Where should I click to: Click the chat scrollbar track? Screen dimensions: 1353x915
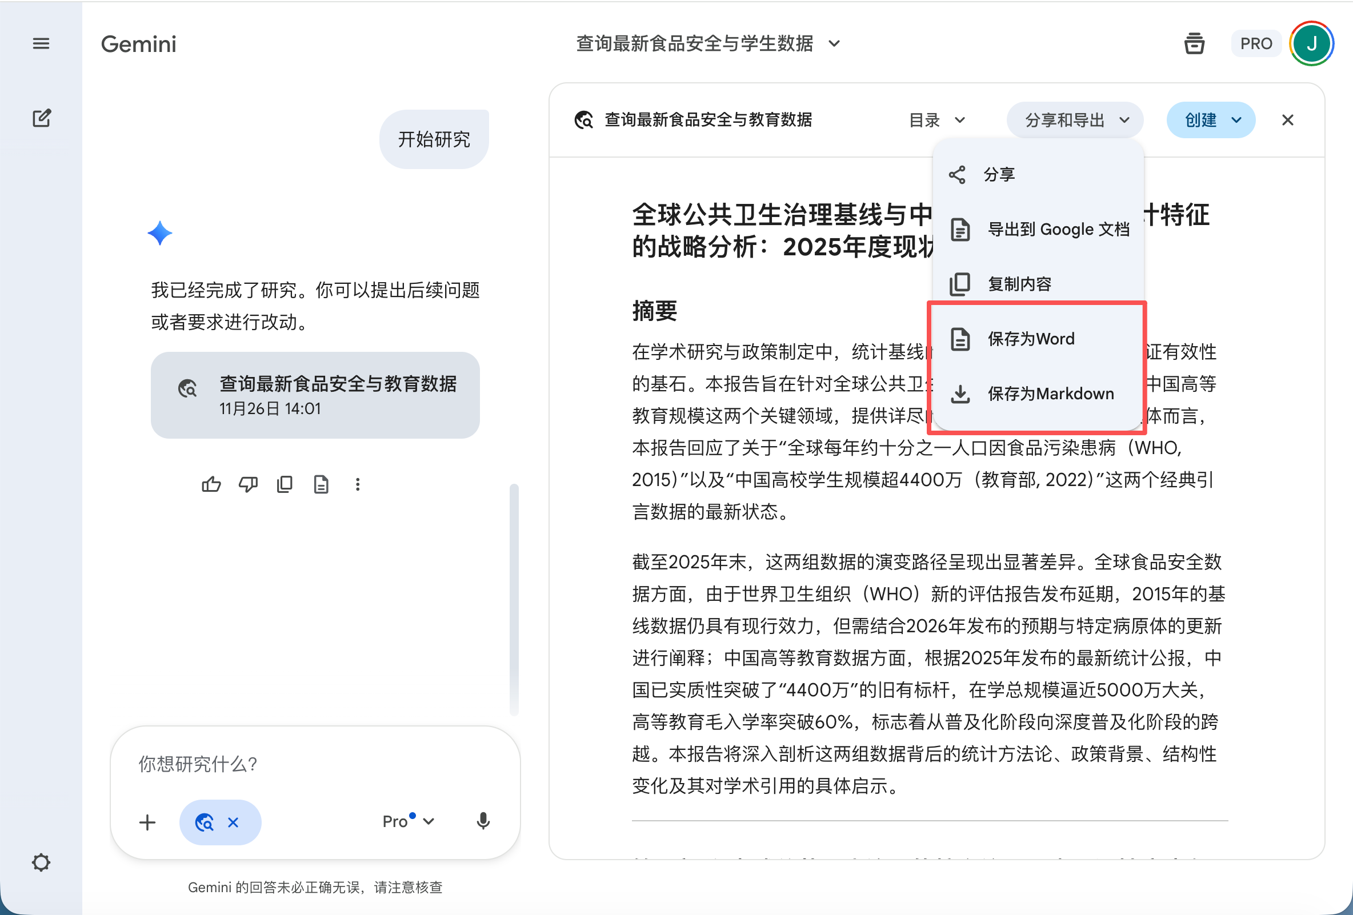click(514, 600)
